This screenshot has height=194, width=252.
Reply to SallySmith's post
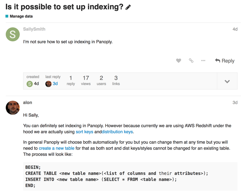tap(225, 61)
